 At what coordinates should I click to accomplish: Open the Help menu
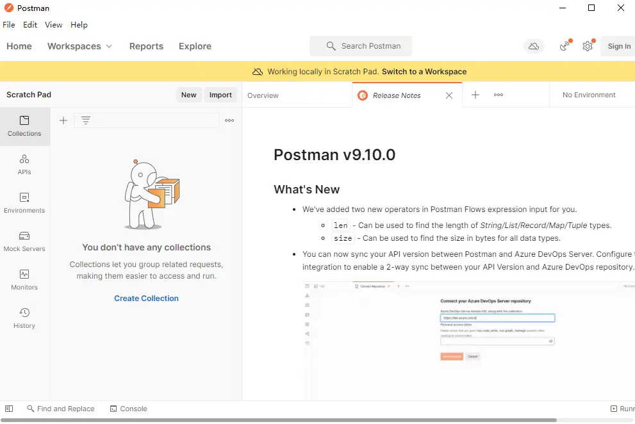(x=79, y=25)
